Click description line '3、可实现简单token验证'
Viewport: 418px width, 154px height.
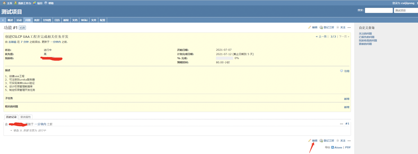coord(20,83)
